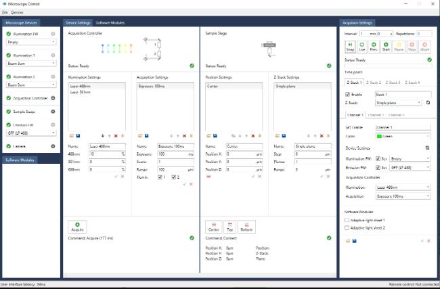
Task: Open the Devices menu
Action: click(x=18, y=12)
